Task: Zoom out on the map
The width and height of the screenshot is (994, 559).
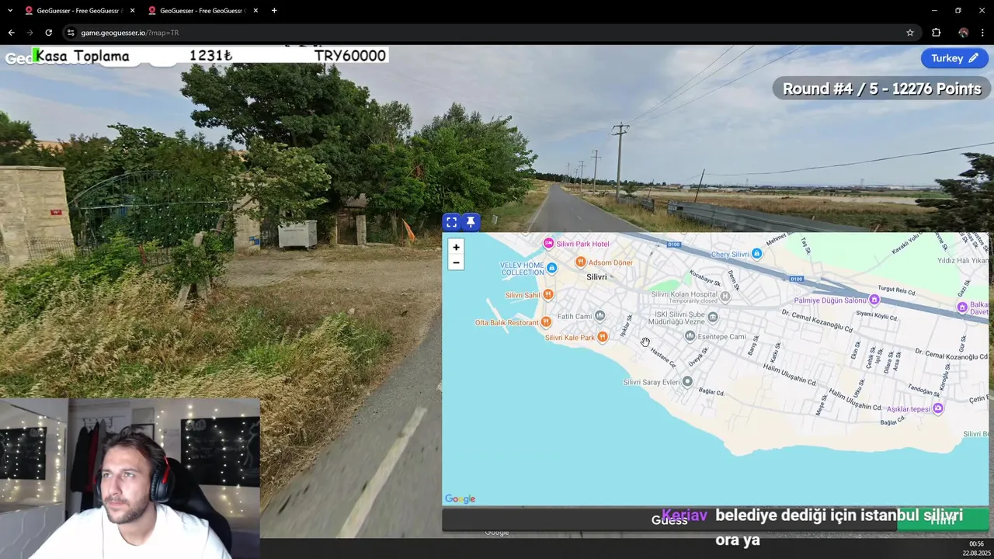Action: (x=456, y=262)
